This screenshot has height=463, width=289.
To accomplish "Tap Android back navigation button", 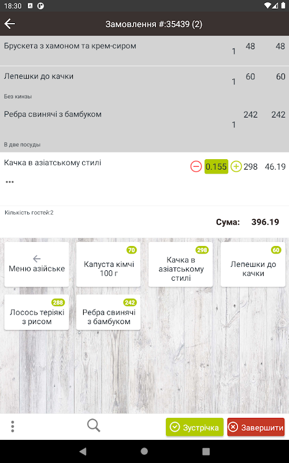I will (x=83, y=451).
